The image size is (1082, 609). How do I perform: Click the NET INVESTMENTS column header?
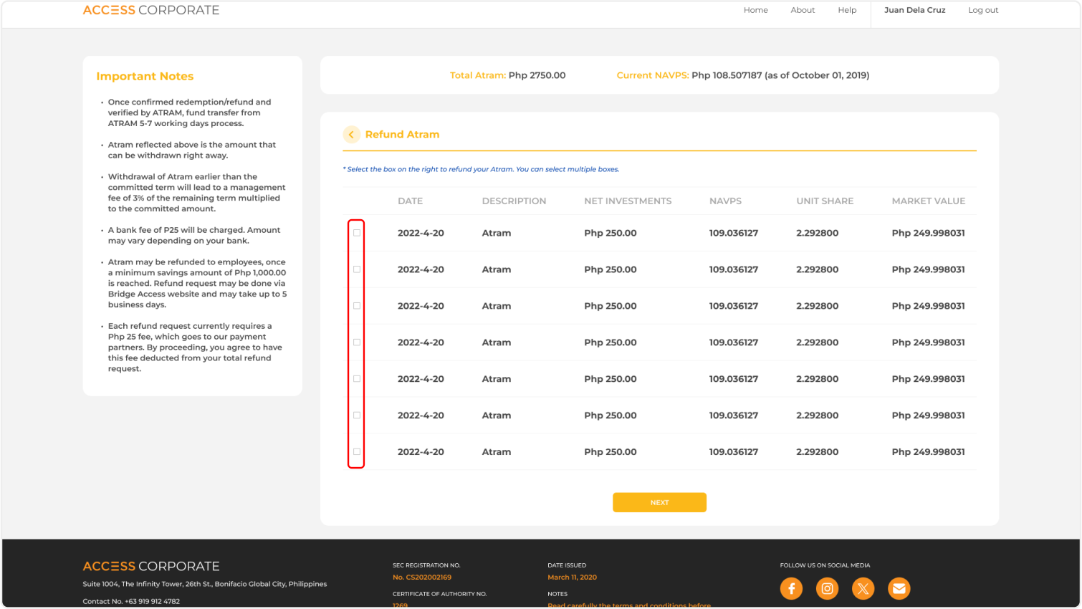(x=628, y=201)
